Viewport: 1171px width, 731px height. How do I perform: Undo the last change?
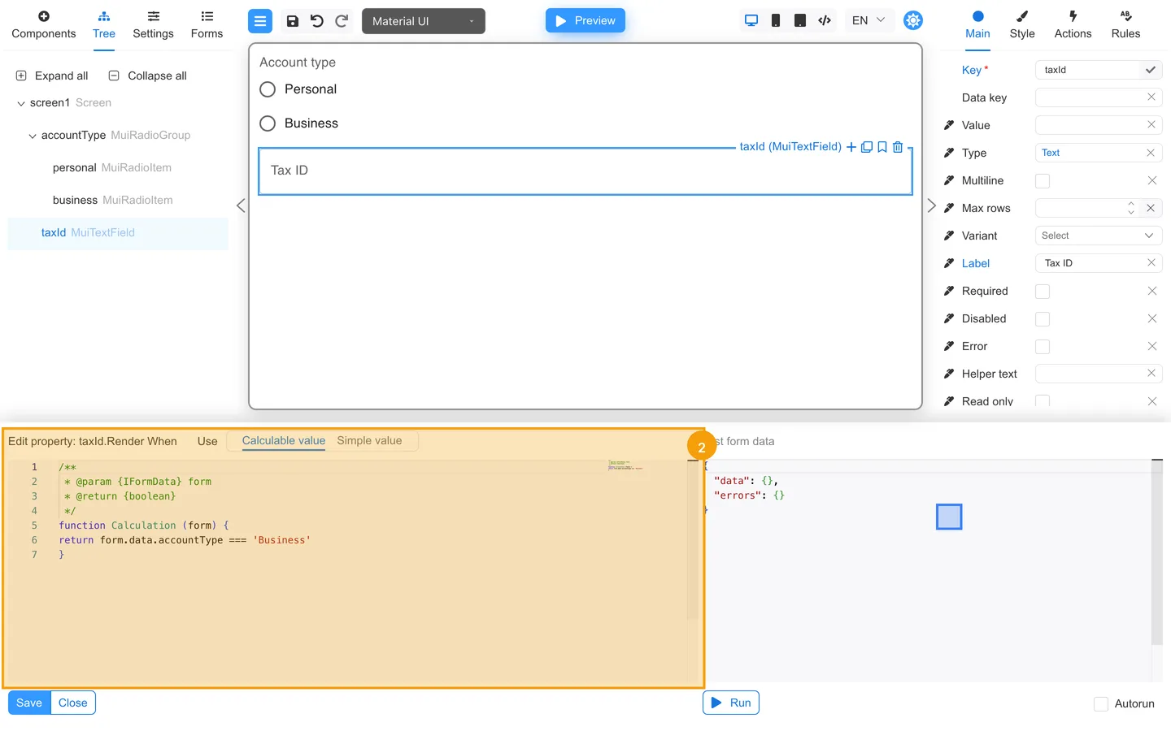[x=317, y=21]
